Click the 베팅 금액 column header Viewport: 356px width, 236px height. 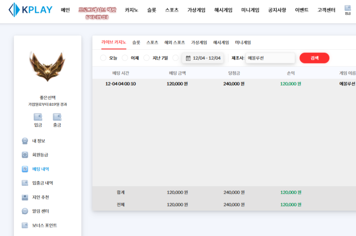[x=177, y=73]
